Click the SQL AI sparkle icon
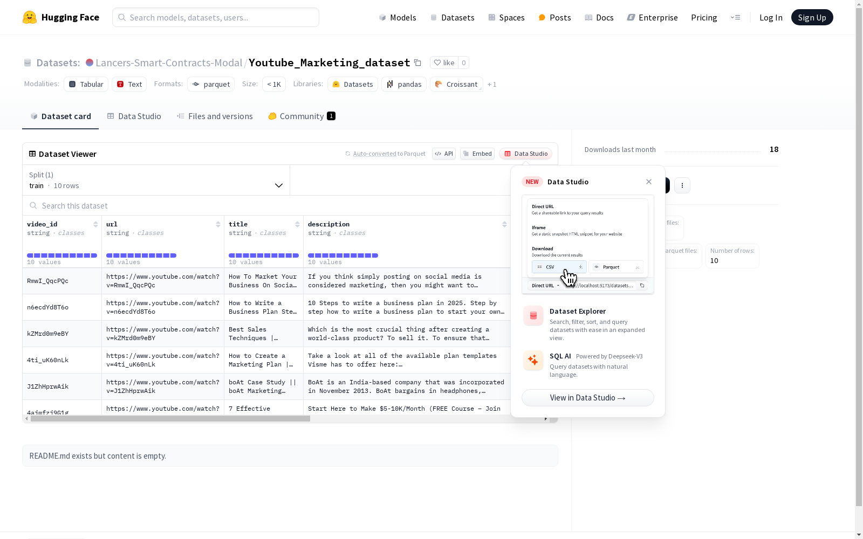This screenshot has width=863, height=539. pyautogui.click(x=533, y=361)
